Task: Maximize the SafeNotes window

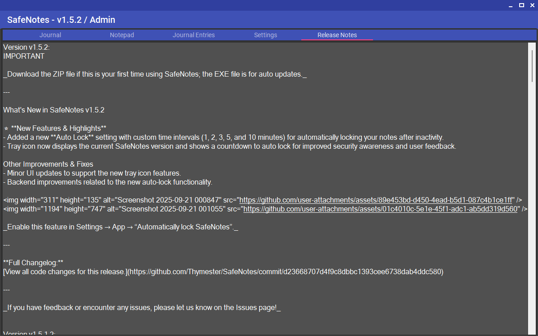Action: tap(521, 5)
